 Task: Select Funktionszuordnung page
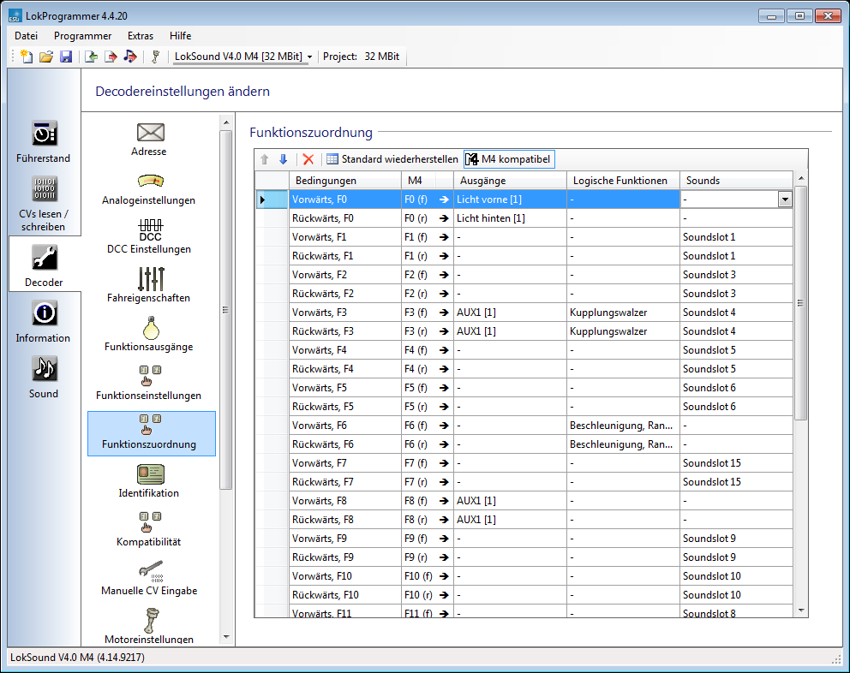(152, 433)
